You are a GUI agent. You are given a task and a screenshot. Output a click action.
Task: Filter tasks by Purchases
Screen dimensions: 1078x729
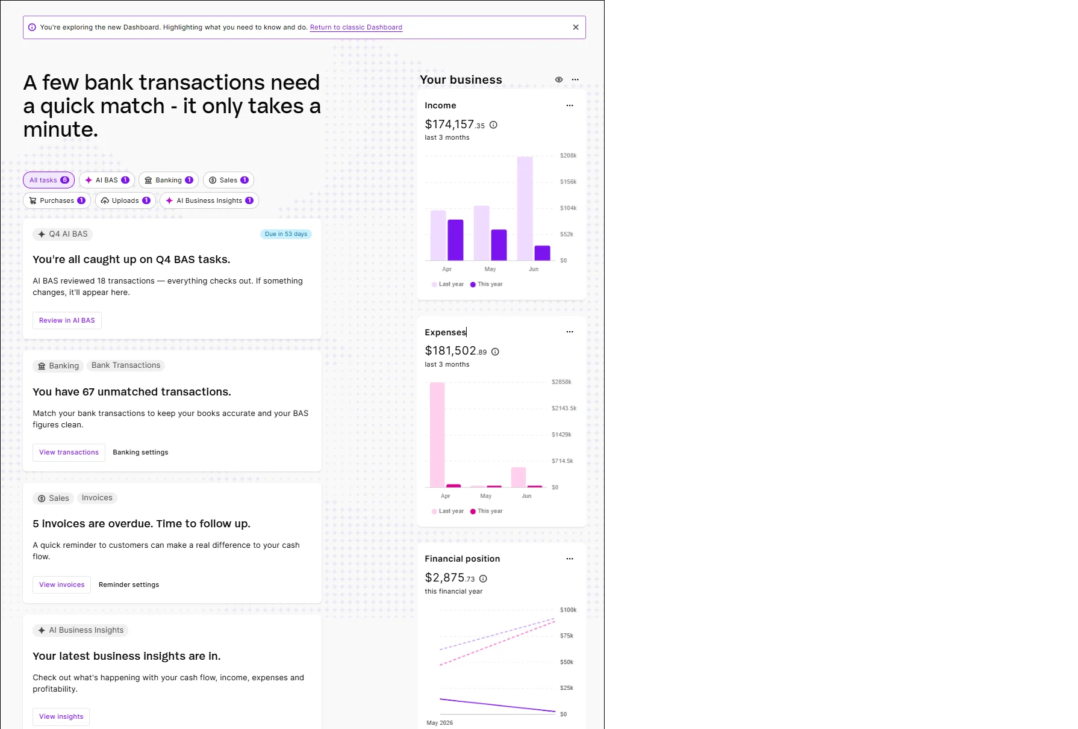[x=57, y=200]
